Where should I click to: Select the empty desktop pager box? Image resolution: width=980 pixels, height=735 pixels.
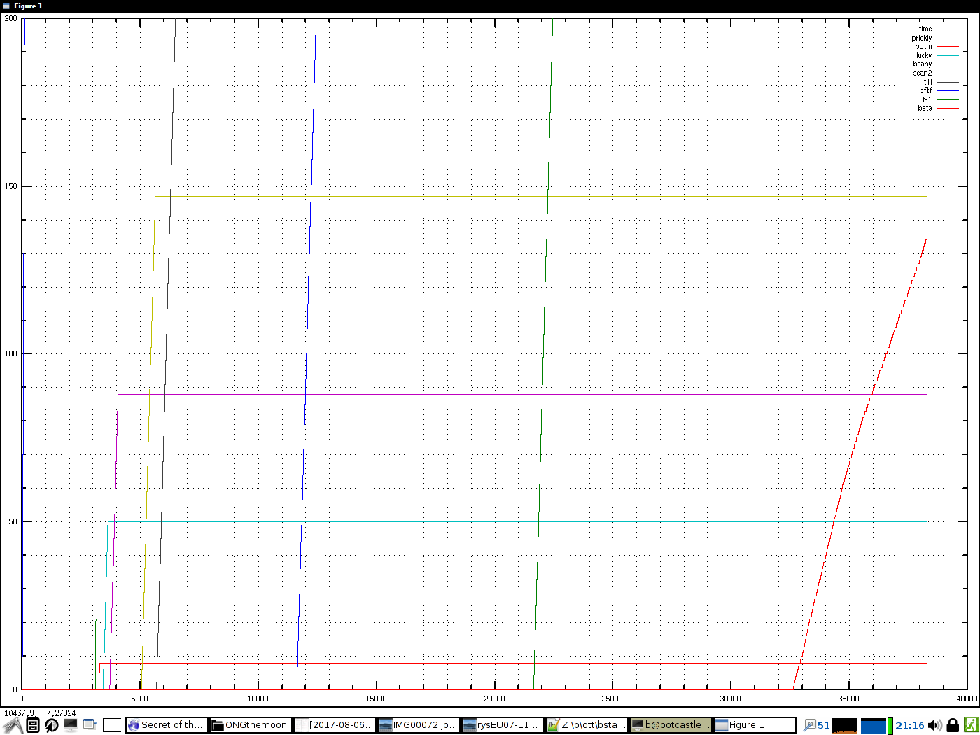(x=113, y=725)
